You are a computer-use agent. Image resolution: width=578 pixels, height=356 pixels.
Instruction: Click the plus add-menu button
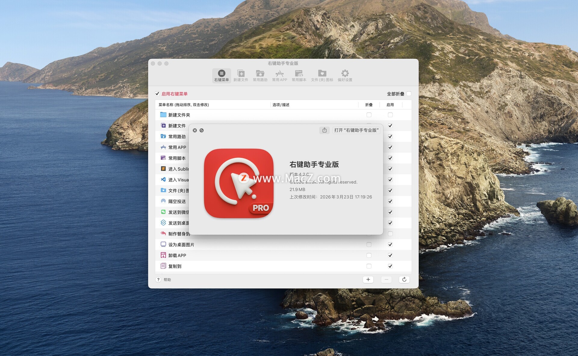click(368, 280)
